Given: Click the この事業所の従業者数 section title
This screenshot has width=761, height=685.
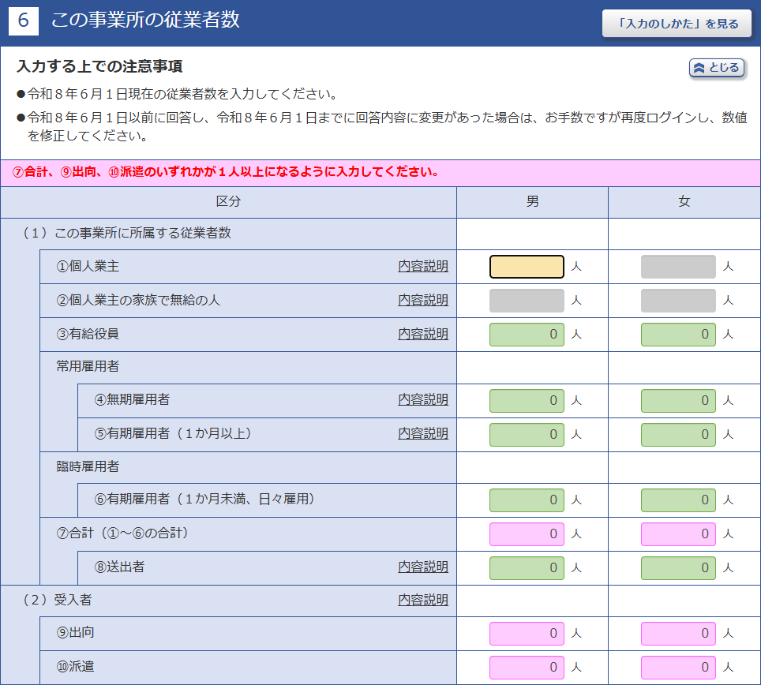Looking at the screenshot, I should click(145, 20).
